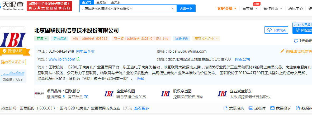This screenshot has width=312, height=115.
Task: Open 股权穿透图
Action: 182,91
